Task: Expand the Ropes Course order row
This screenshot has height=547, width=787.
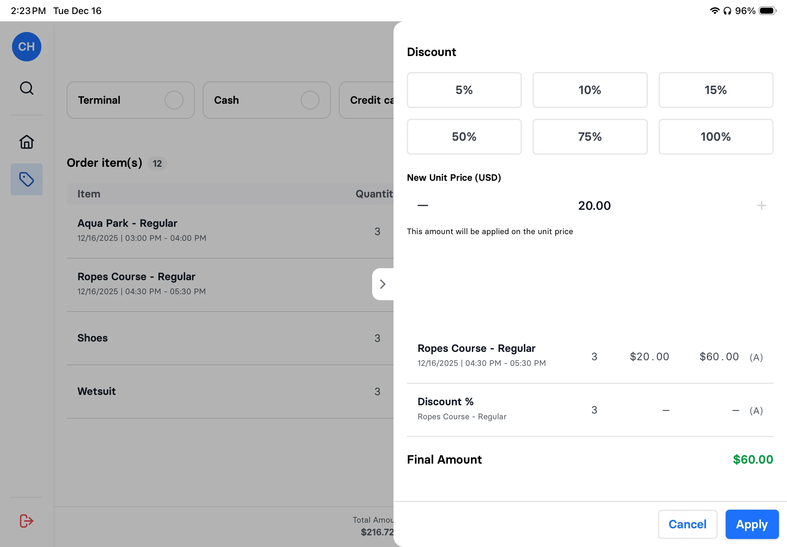Action: pos(383,284)
